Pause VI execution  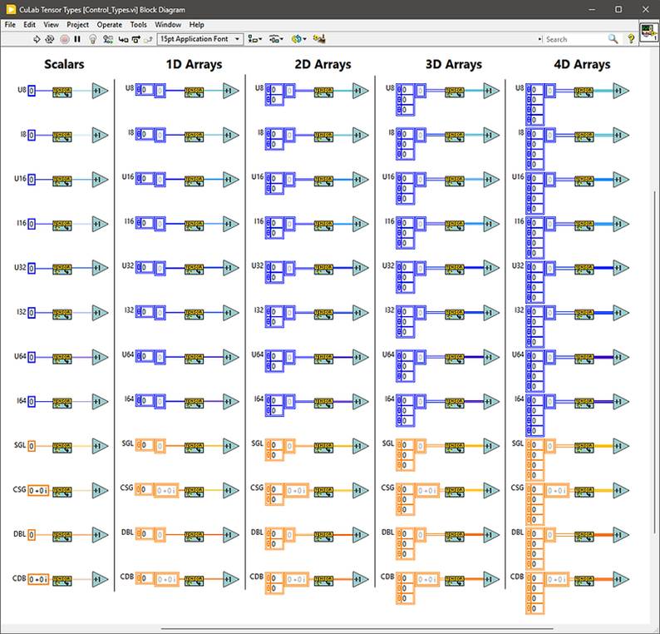77,39
